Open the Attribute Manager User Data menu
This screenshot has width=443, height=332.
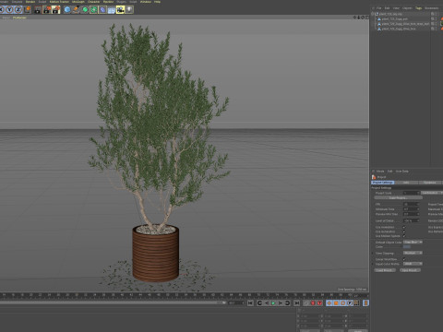(402, 172)
